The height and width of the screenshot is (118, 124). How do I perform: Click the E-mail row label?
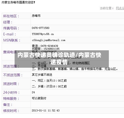pyautogui.click(x=10, y=34)
